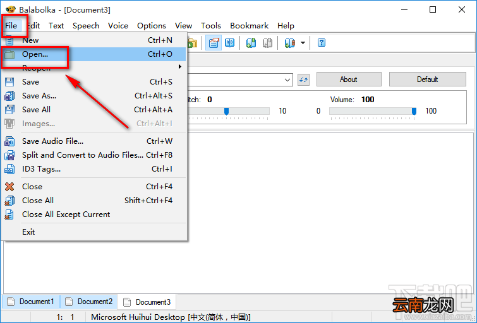
Task: Choose Close from the File menu
Action: (94, 187)
